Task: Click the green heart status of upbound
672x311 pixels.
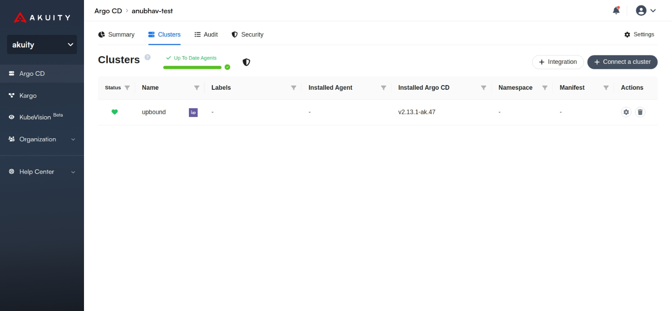Action: click(x=115, y=112)
